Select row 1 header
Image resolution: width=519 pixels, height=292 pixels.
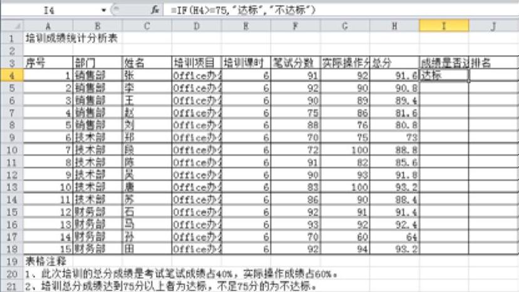point(12,38)
